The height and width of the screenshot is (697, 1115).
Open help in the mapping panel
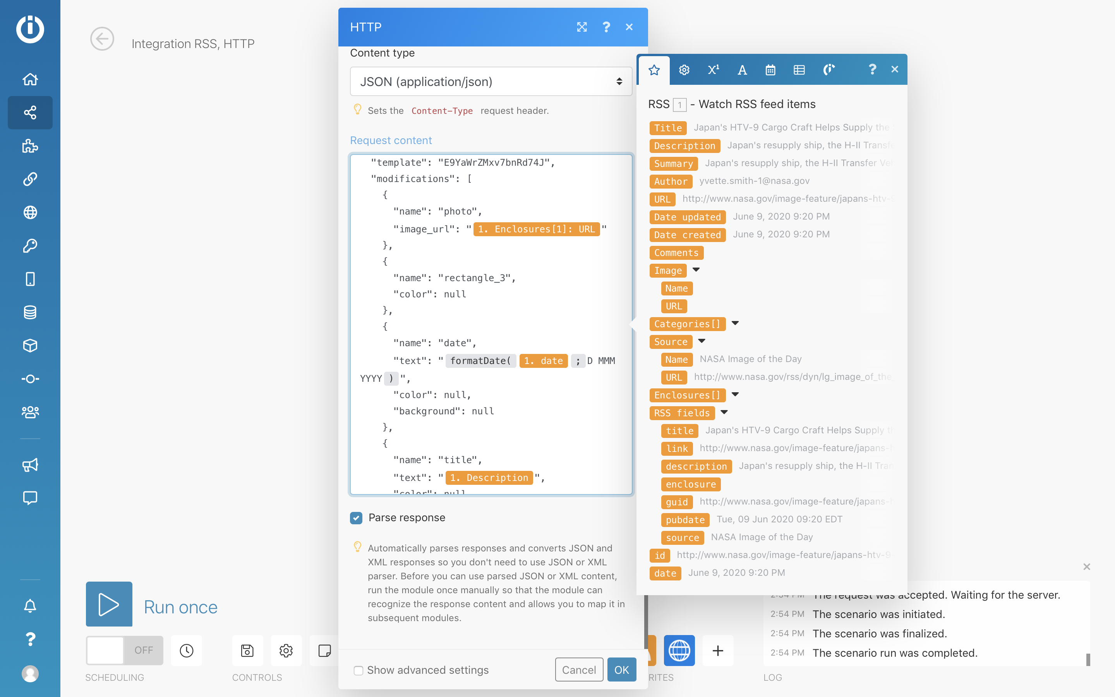(x=872, y=69)
